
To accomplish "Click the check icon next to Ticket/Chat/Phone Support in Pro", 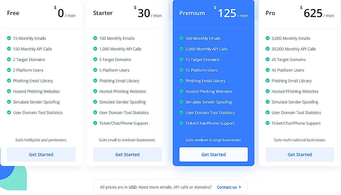I will [268, 123].
